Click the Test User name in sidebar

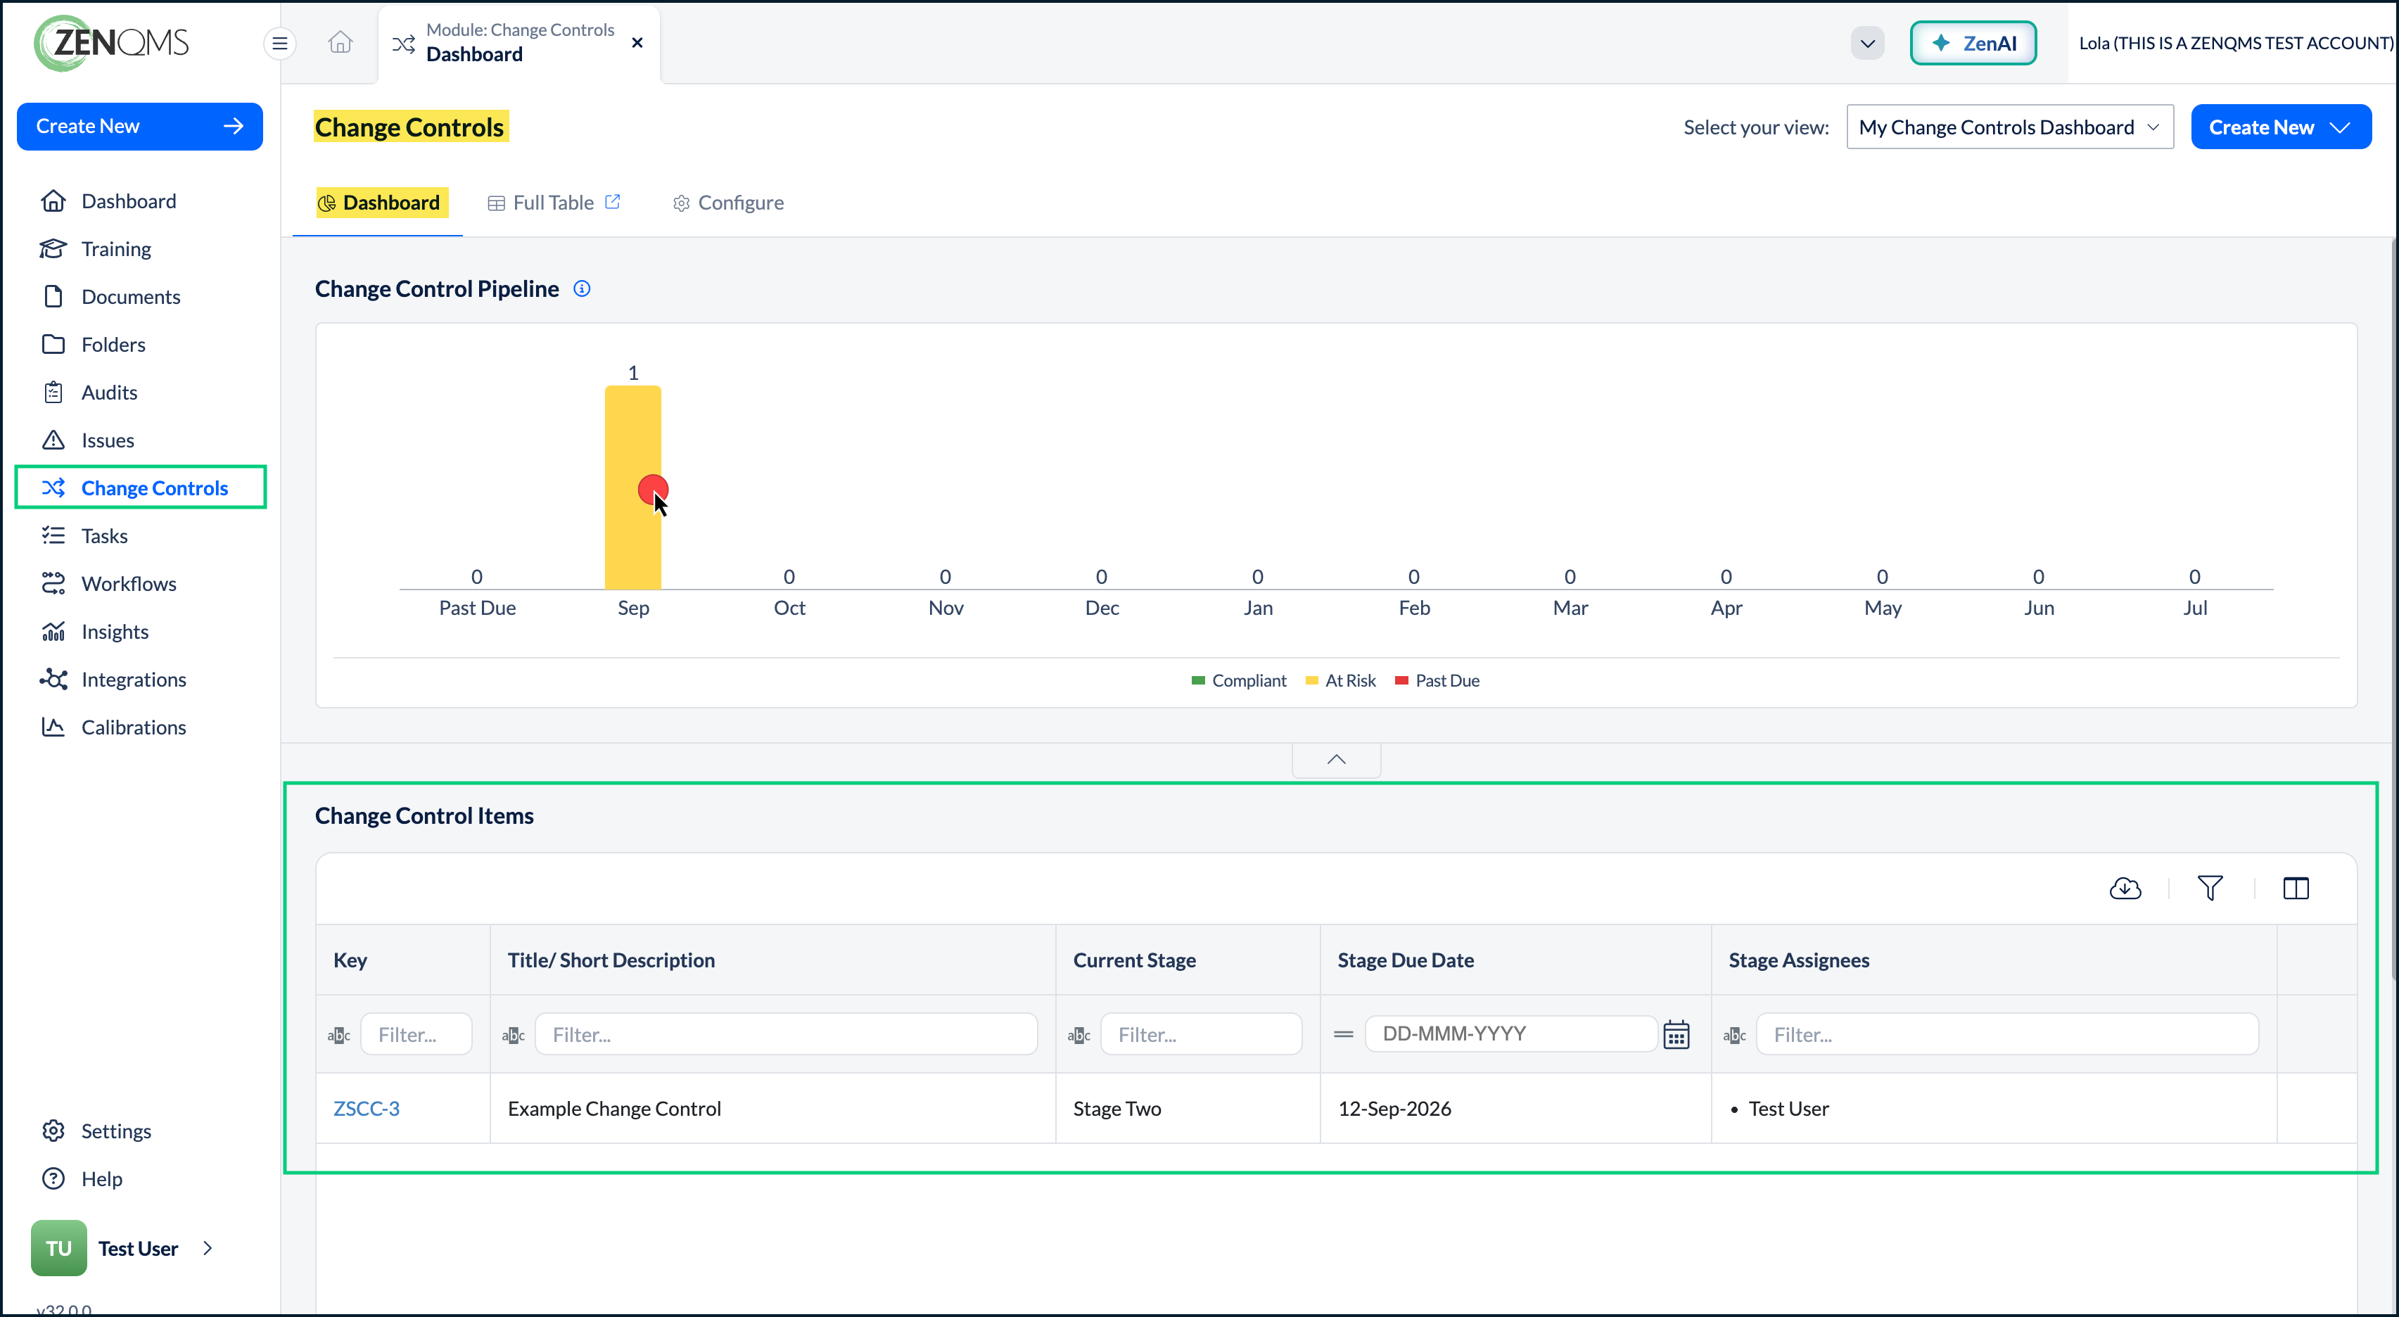click(x=138, y=1248)
